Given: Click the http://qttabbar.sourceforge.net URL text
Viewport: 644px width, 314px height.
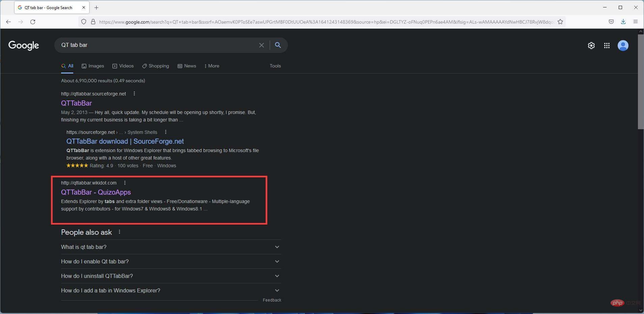Looking at the screenshot, I should [93, 94].
